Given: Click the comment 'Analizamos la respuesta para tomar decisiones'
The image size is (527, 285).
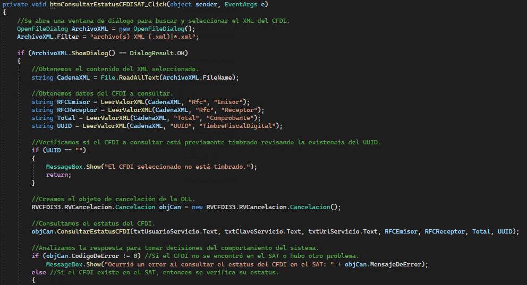Looking at the screenshot, I should (x=175, y=248).
